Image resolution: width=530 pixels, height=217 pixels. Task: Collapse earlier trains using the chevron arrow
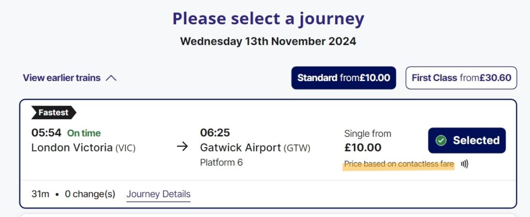click(111, 79)
